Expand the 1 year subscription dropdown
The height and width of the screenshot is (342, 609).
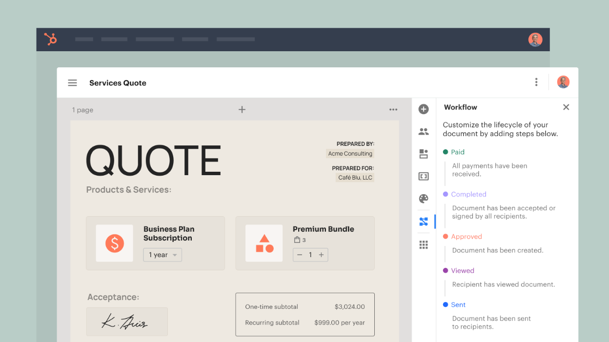point(162,255)
